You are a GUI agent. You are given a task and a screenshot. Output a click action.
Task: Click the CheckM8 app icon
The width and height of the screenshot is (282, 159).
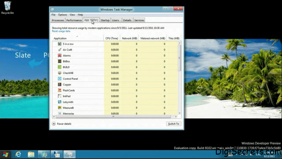tap(59, 73)
